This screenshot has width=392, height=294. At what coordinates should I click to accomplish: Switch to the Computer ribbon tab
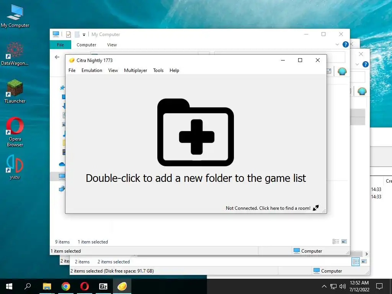point(86,45)
